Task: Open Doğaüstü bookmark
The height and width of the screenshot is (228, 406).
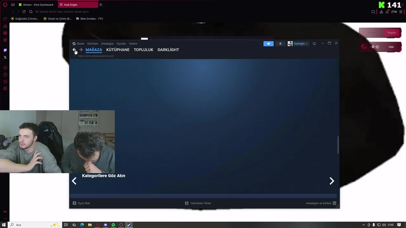Action: tap(25, 19)
